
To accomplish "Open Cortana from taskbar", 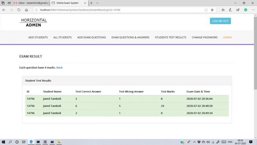I will (x=17, y=142).
